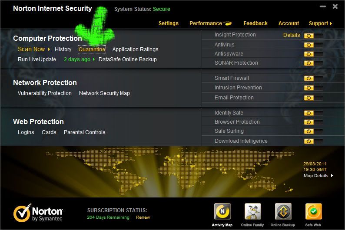
Task: Click the Performance gauge arrow icon
Action: (x=228, y=23)
